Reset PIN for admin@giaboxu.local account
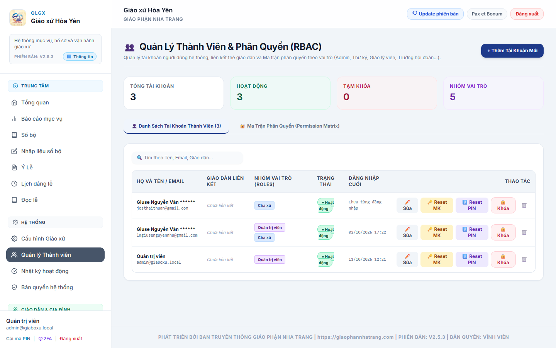Viewport: 556px width, 348px height. (x=472, y=259)
